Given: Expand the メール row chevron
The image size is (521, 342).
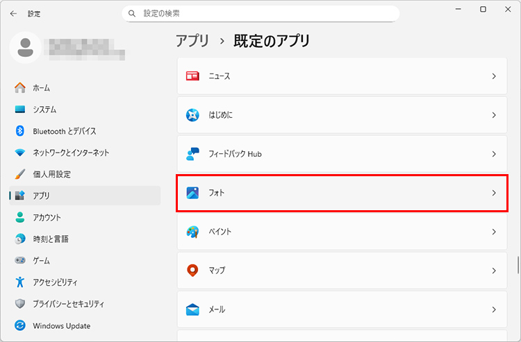Looking at the screenshot, I should pos(494,309).
